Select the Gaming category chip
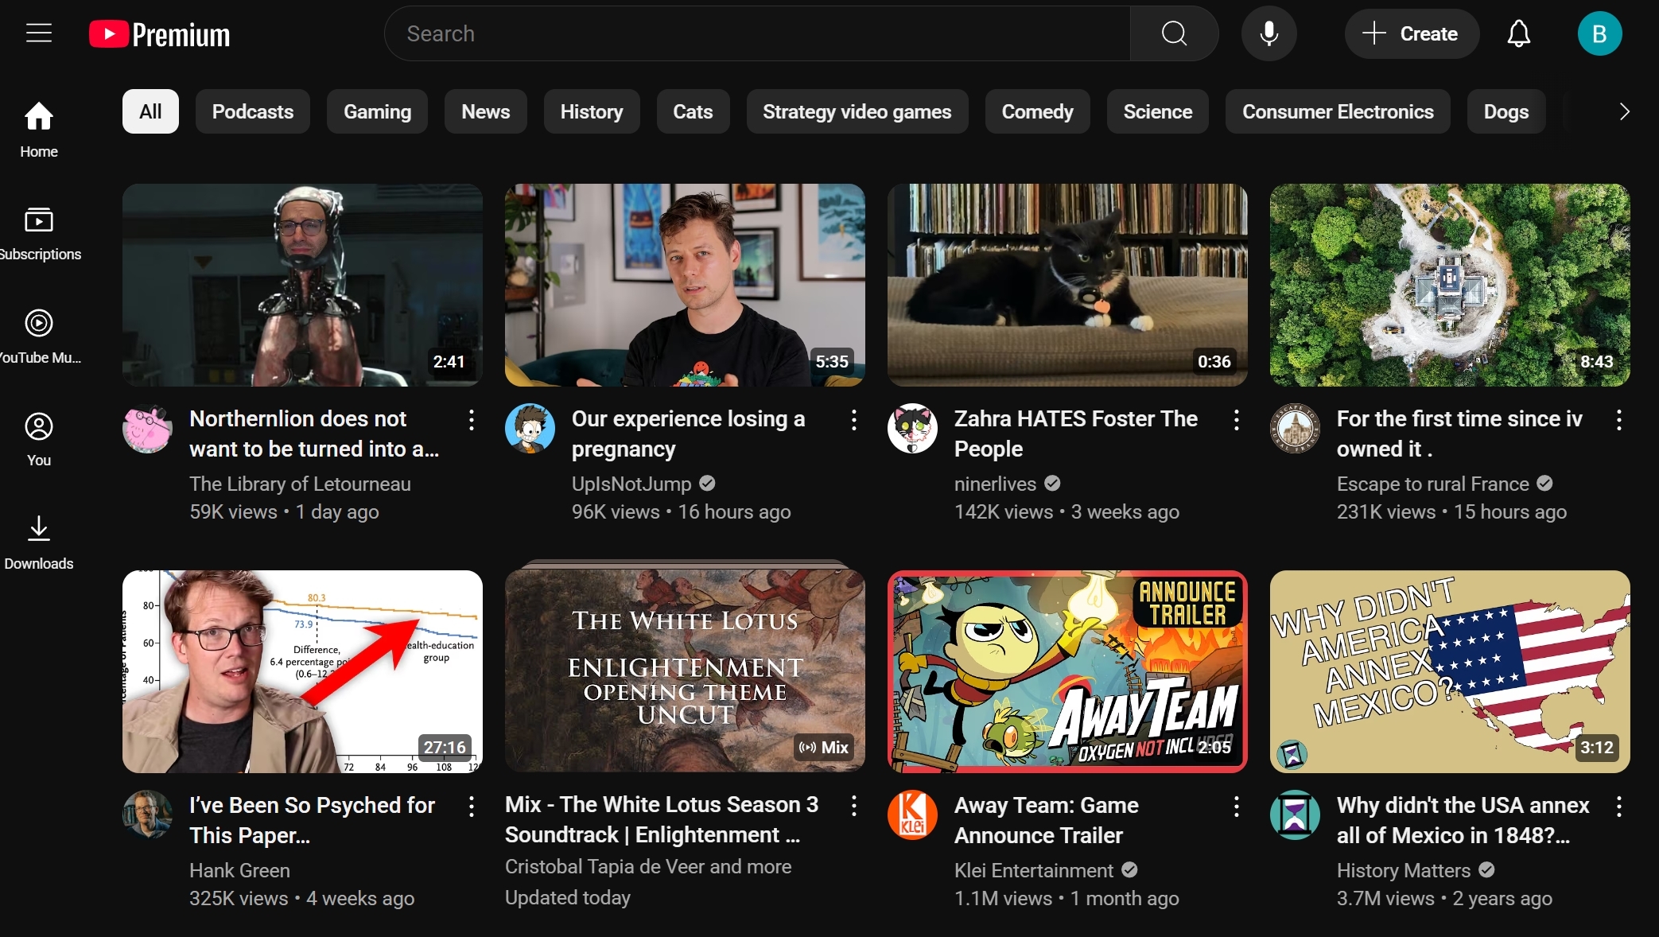Image resolution: width=1659 pixels, height=937 pixels. tap(377, 111)
